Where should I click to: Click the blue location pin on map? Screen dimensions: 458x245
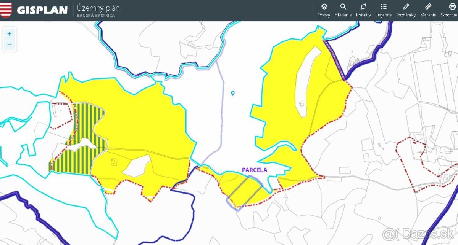tap(233, 93)
